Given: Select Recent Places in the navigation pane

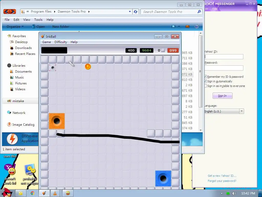Looking at the screenshot, I should 25,54.
